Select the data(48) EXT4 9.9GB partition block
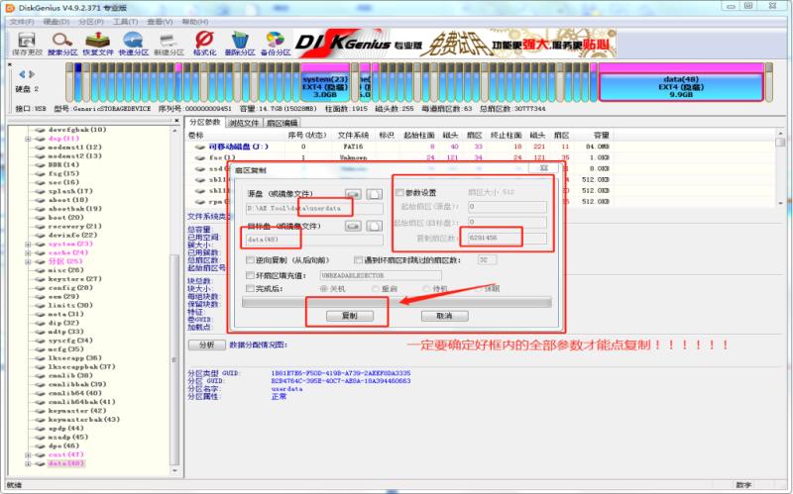The width and height of the screenshot is (793, 494). (x=681, y=82)
